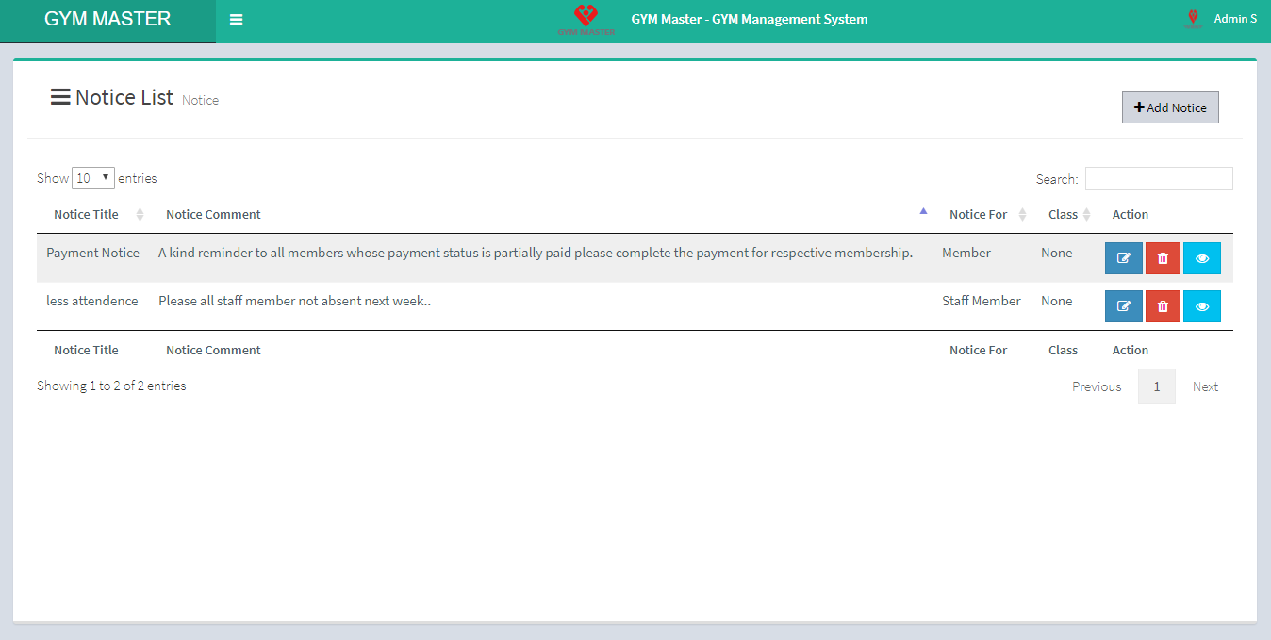Viewport: 1271px width, 640px height.
Task: View the less attendence notice details
Action: tap(1201, 306)
